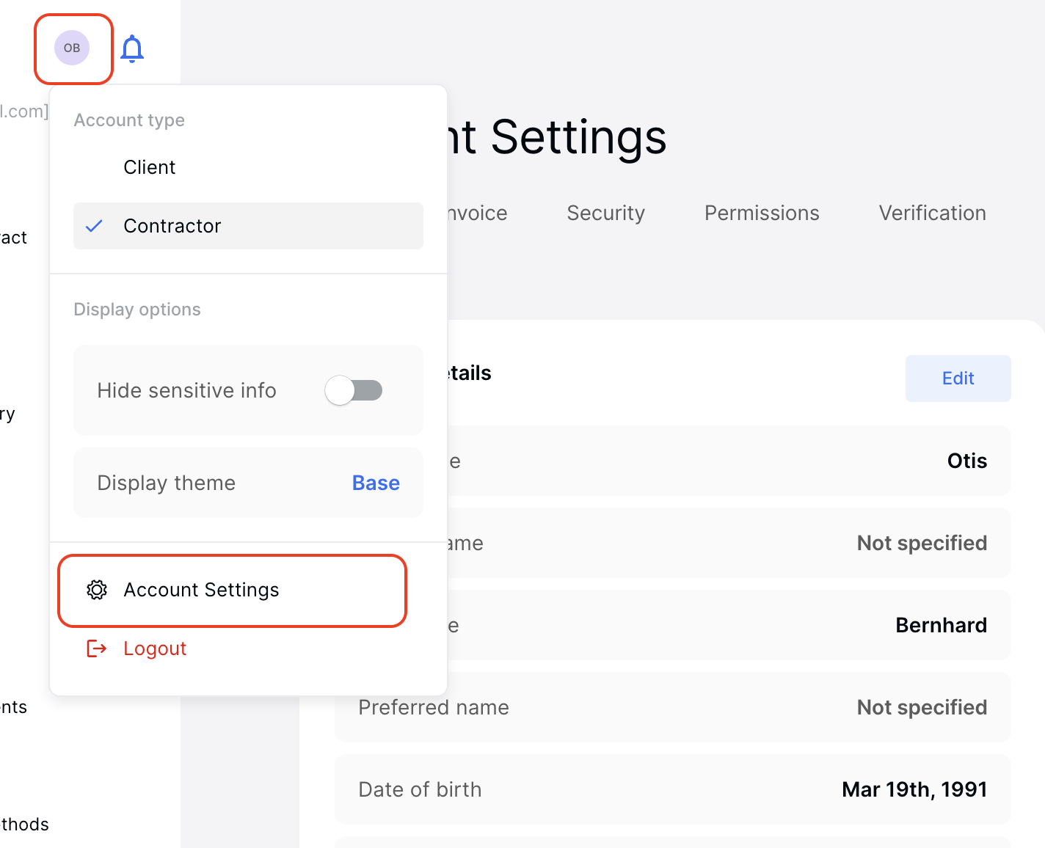Image resolution: width=1045 pixels, height=848 pixels.
Task: Click the Edit button for details
Action: 958,379
